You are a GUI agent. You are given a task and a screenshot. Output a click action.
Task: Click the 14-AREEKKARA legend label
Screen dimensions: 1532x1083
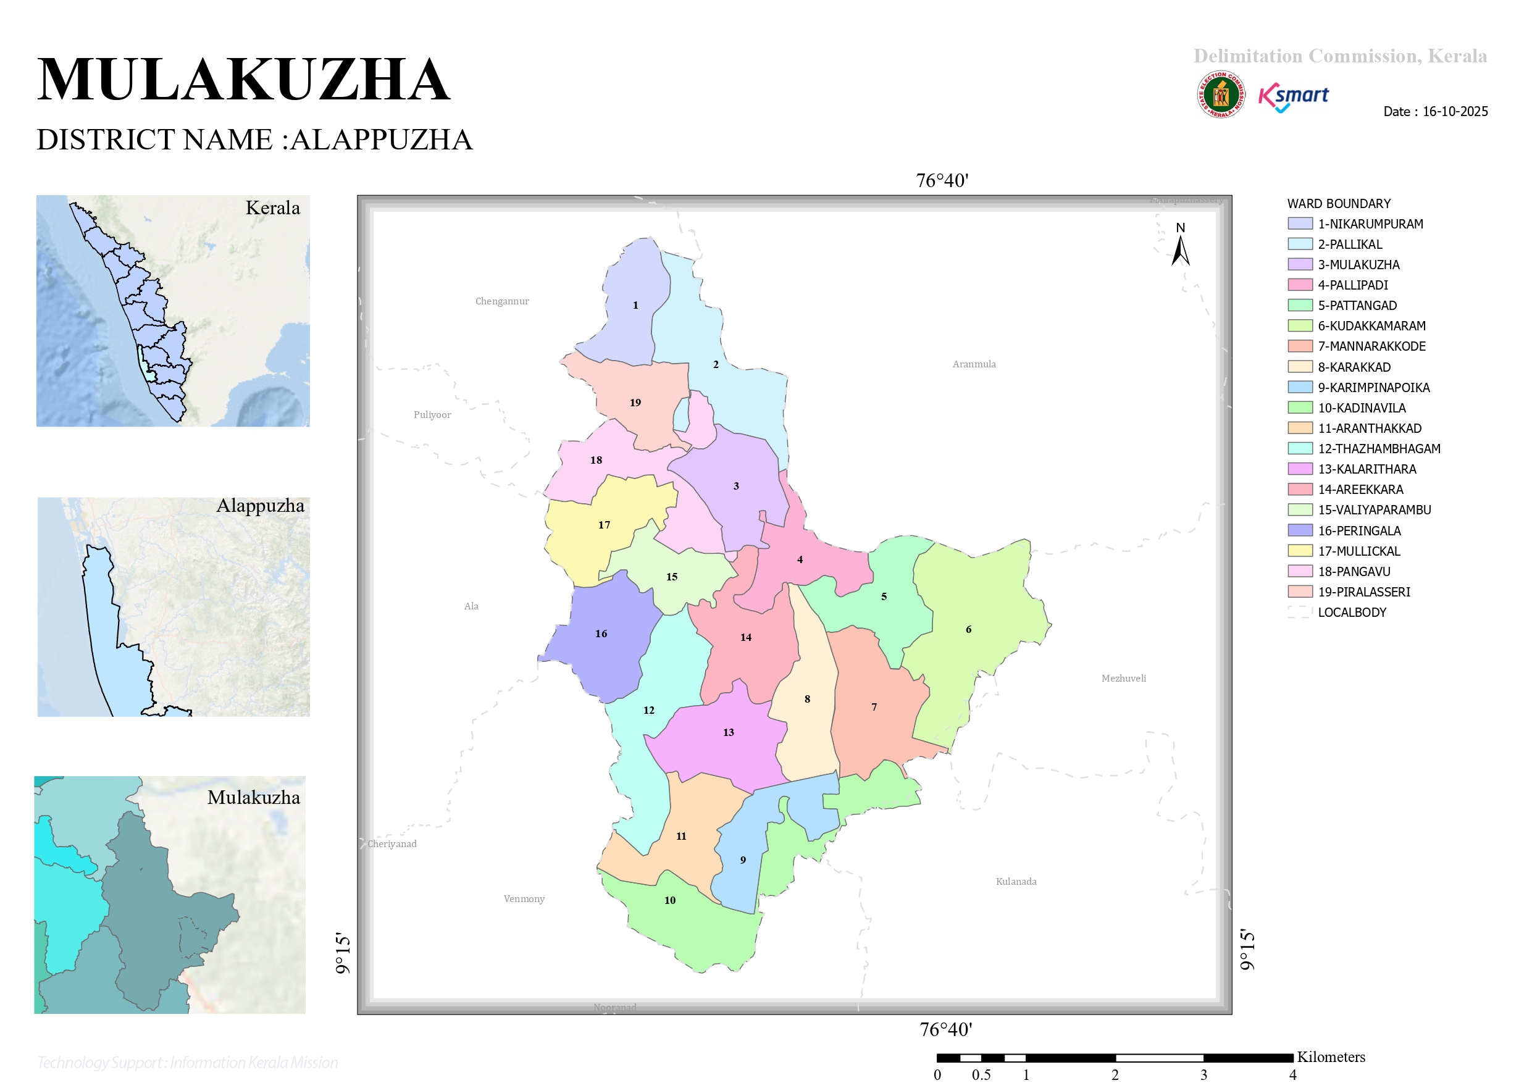(1360, 489)
